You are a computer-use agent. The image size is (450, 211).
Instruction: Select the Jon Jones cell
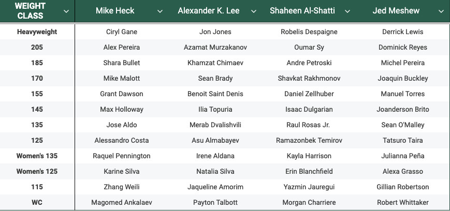point(215,32)
